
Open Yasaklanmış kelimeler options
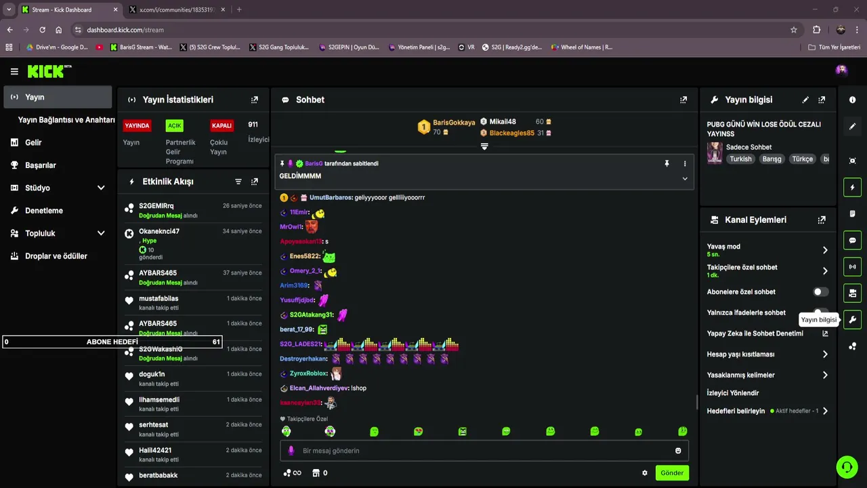click(x=767, y=375)
